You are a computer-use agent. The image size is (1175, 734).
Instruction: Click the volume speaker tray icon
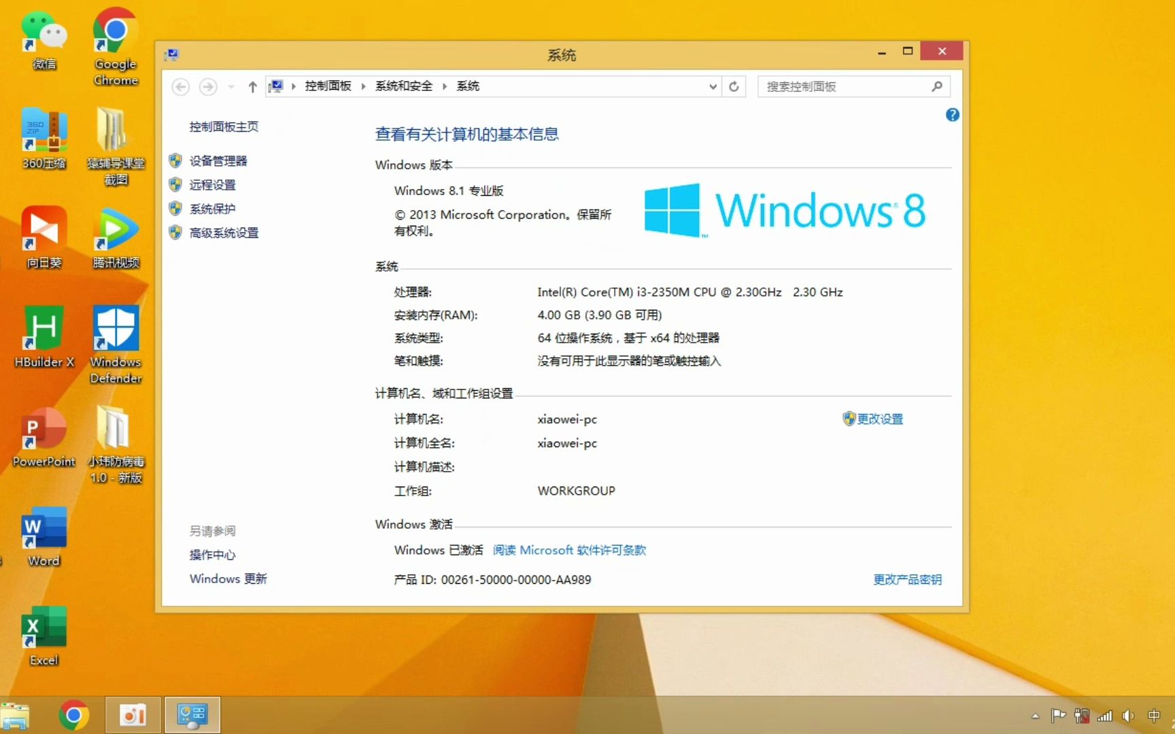(x=1129, y=716)
